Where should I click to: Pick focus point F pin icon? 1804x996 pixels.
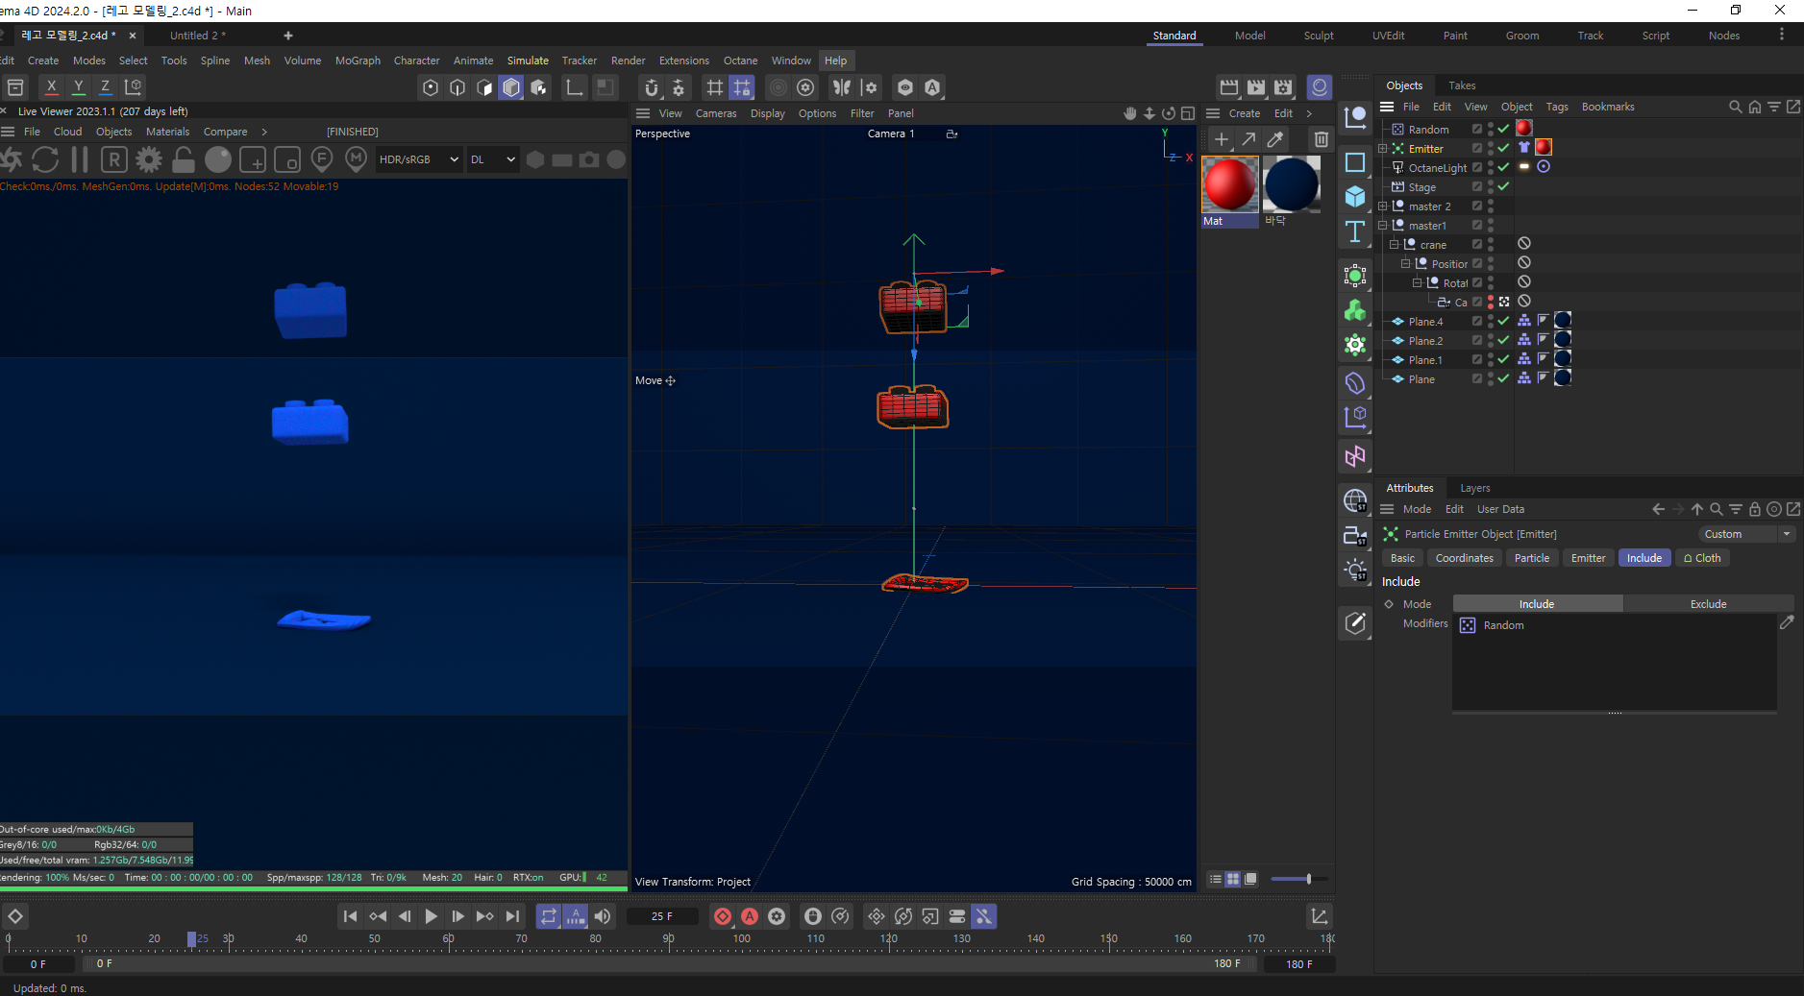(322, 159)
